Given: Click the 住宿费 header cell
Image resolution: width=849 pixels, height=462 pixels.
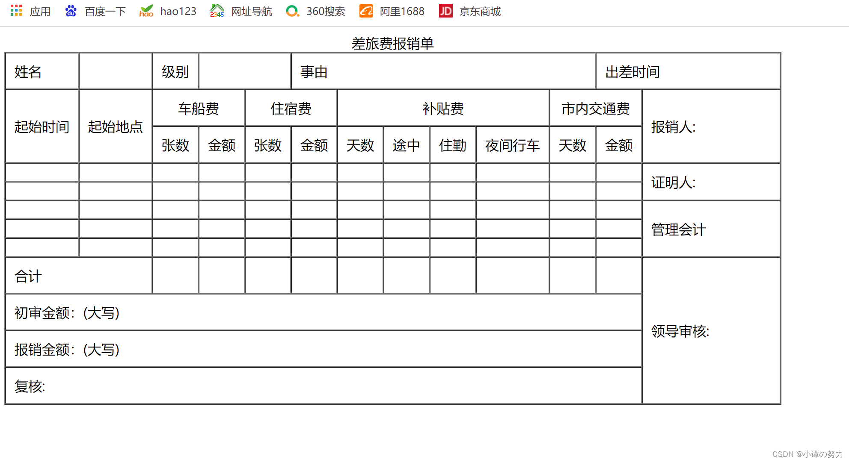Looking at the screenshot, I should (291, 108).
